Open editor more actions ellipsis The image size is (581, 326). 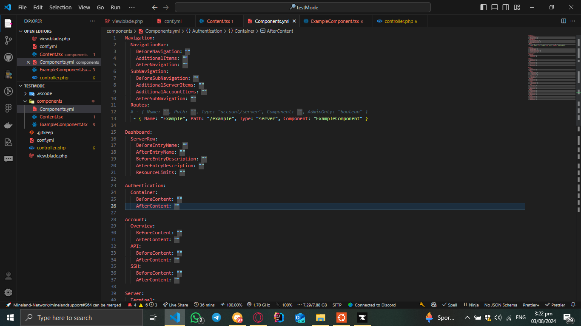point(573,21)
